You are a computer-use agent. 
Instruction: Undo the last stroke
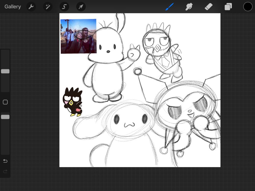(5, 161)
